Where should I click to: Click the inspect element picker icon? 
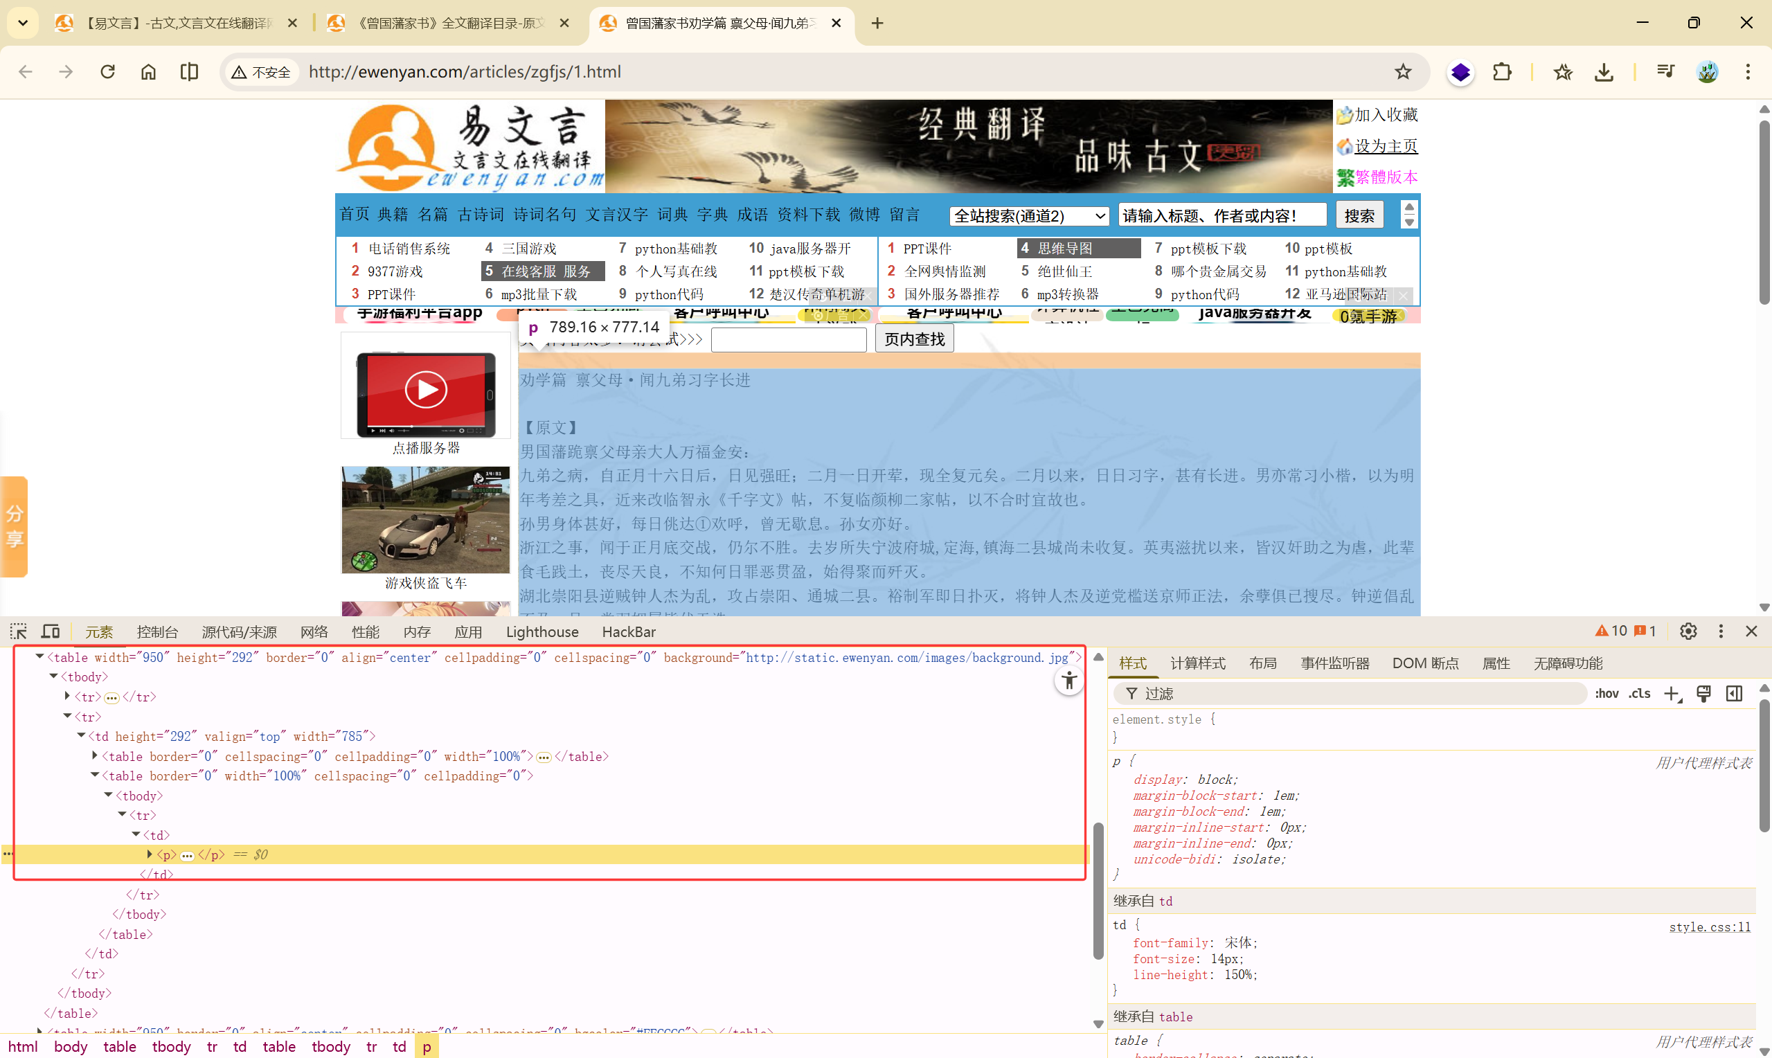[19, 631]
